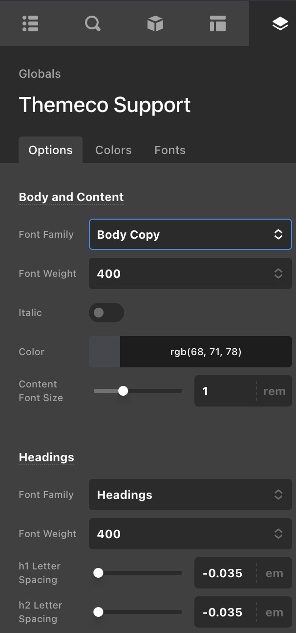Expand the Body Font Weight dropdown
The height and width of the screenshot is (633, 296).
[190, 273]
